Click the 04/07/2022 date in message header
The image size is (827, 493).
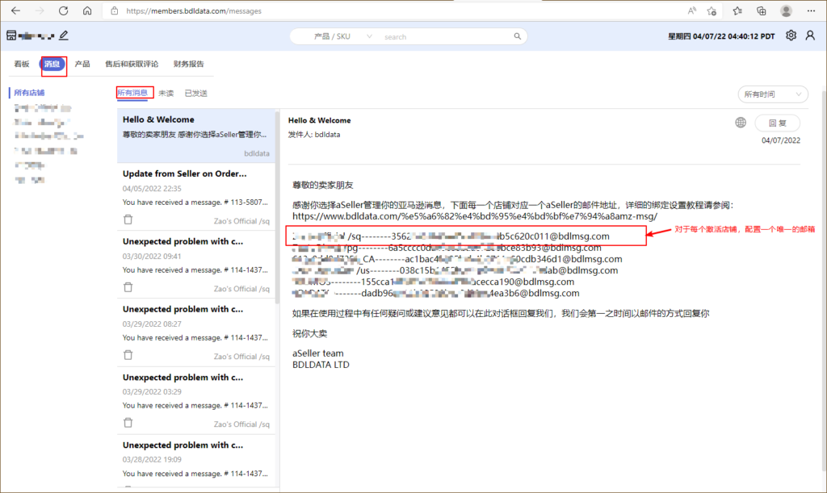781,140
